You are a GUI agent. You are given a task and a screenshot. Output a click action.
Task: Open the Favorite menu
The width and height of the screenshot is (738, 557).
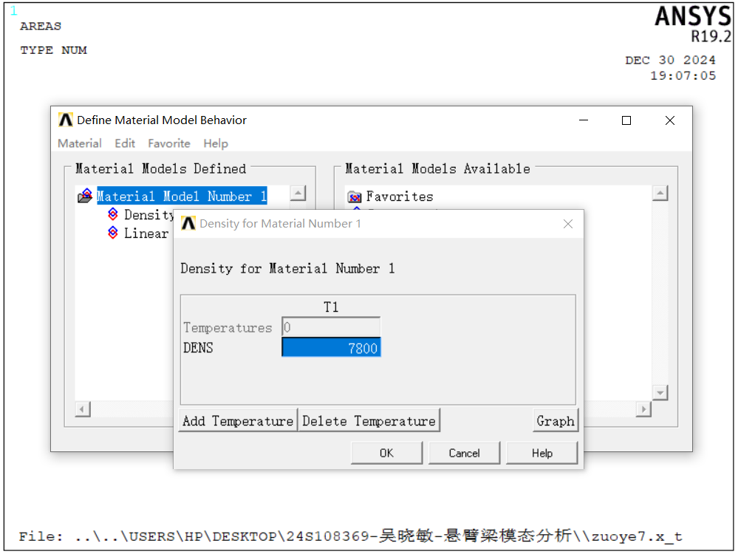pyautogui.click(x=169, y=143)
